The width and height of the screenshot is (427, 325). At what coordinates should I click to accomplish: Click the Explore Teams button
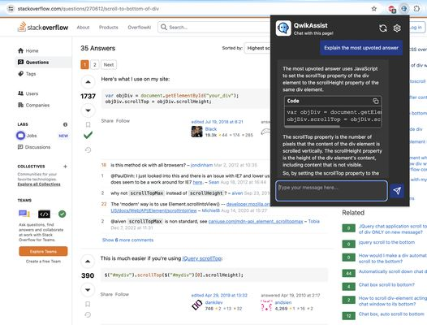(x=43, y=251)
